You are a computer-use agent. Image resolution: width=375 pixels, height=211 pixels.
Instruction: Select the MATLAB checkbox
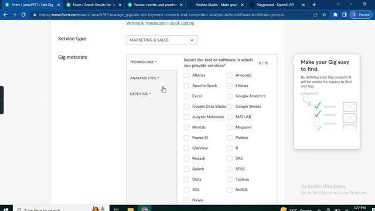pyautogui.click(x=230, y=117)
